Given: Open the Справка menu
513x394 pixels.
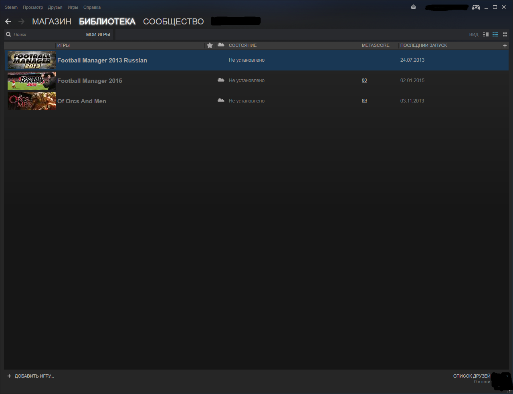Looking at the screenshot, I should pos(92,7).
